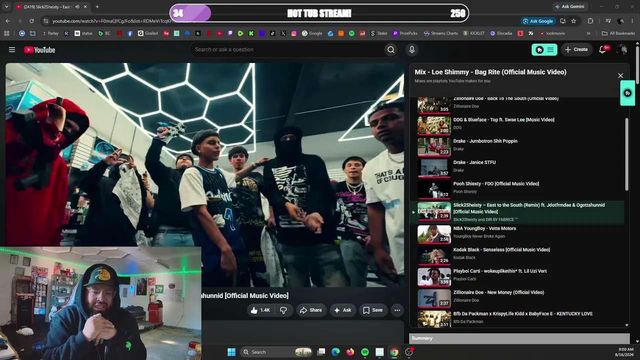Image resolution: width=640 pixels, height=360 pixels.
Task: Switch to Chrome in the taskbar
Action: (x=394, y=352)
